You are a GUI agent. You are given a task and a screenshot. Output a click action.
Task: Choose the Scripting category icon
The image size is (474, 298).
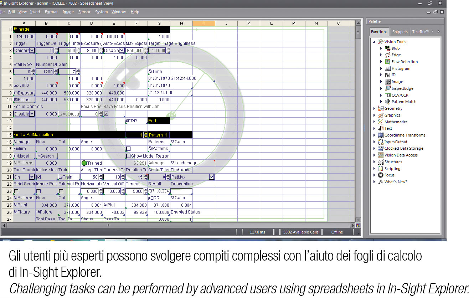(x=381, y=169)
